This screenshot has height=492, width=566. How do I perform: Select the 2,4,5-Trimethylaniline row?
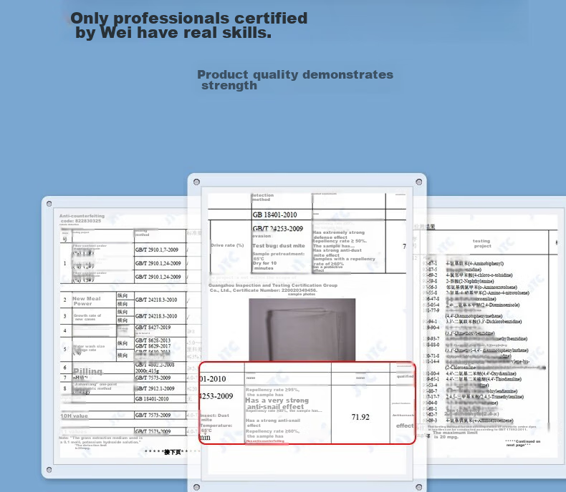484,397
